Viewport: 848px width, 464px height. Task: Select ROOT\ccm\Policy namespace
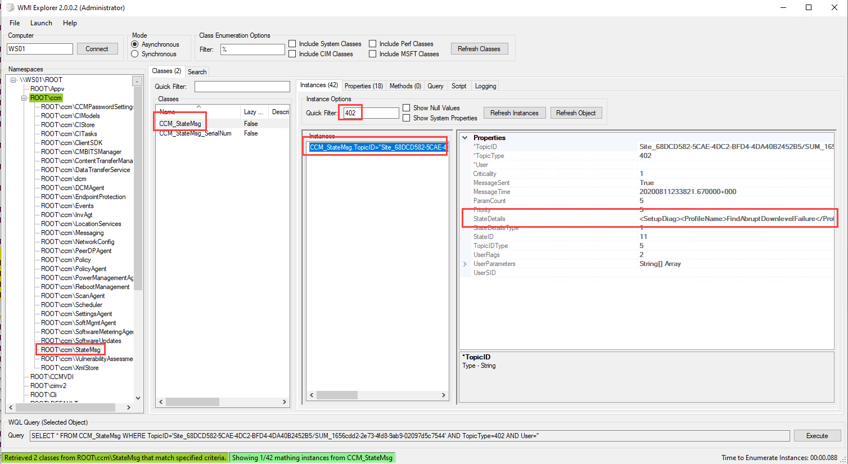(x=66, y=260)
